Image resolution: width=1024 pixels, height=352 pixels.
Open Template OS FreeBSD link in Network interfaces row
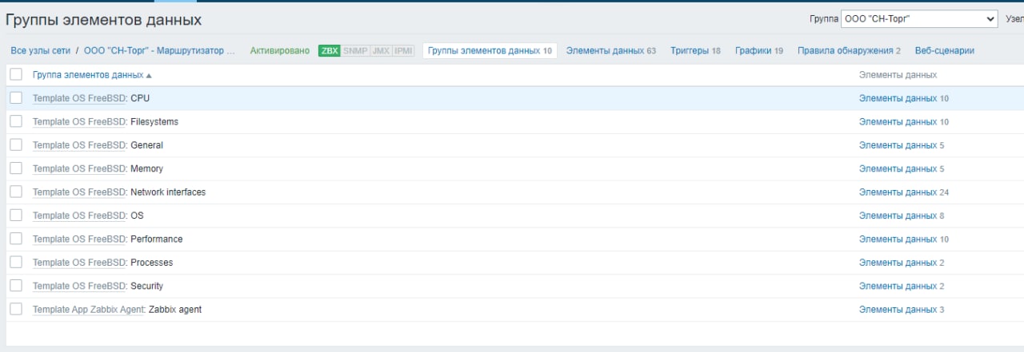[x=79, y=192]
